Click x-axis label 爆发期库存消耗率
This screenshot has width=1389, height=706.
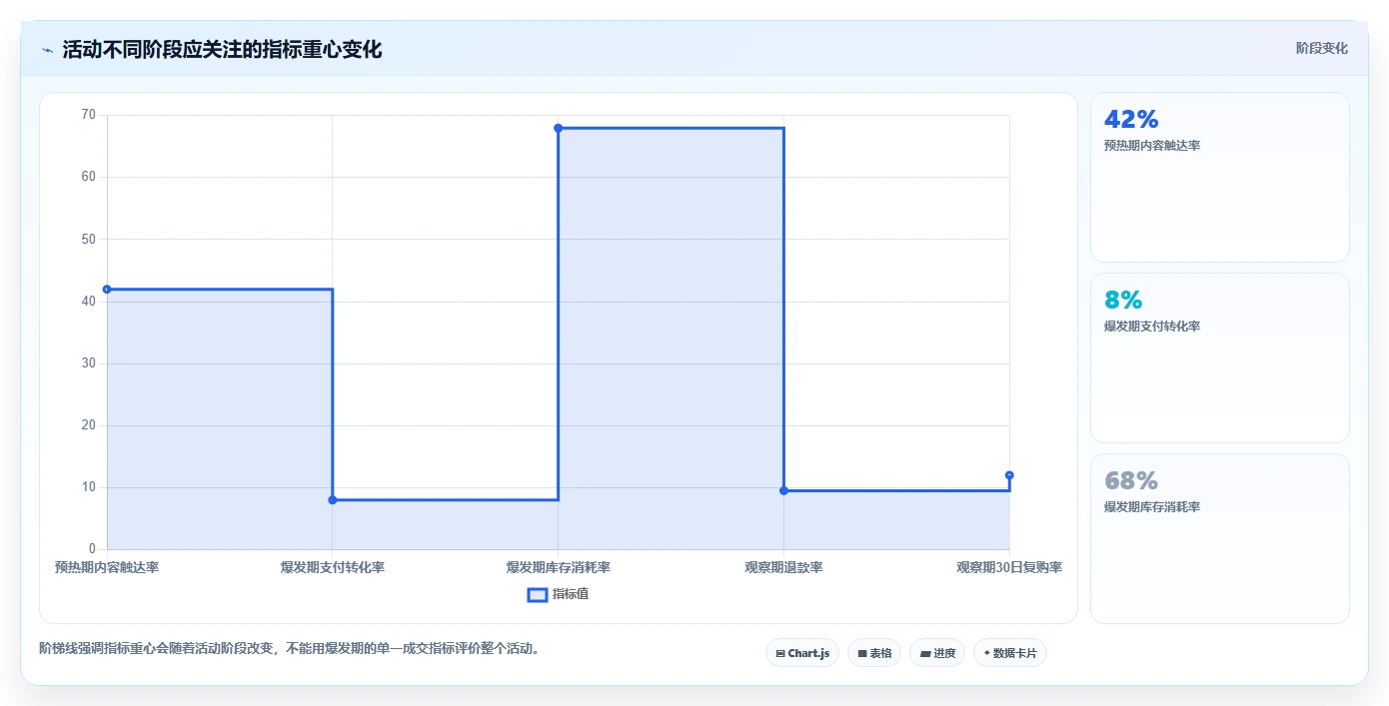(x=559, y=567)
